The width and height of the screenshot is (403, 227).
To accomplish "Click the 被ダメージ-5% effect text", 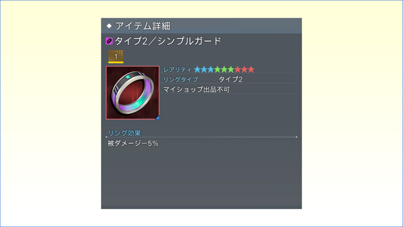I will click(x=133, y=143).
